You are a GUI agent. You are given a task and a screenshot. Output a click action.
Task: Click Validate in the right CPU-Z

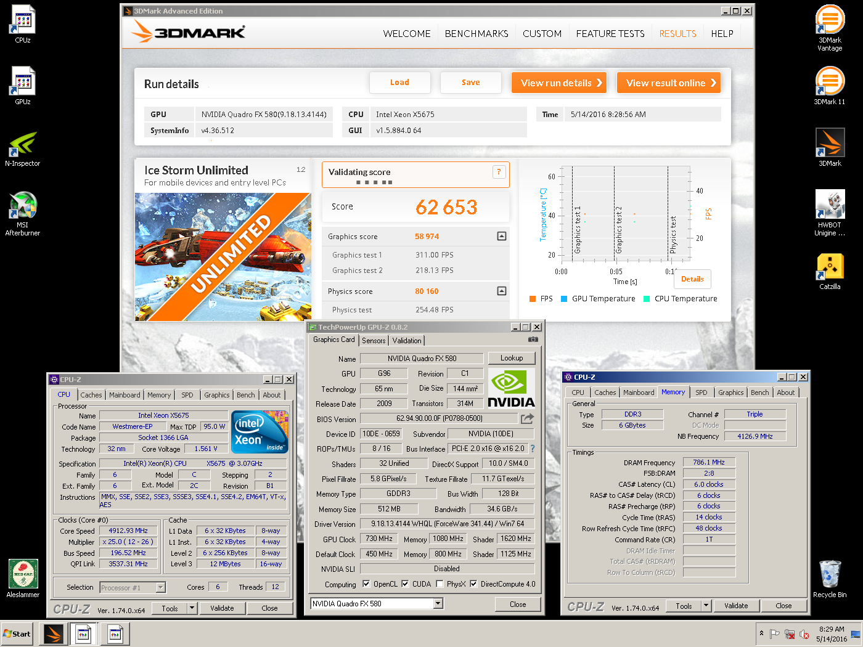tap(736, 606)
